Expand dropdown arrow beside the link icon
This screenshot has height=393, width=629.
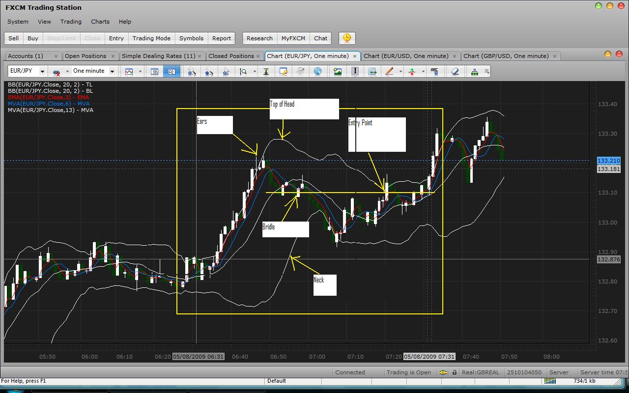pos(67,72)
